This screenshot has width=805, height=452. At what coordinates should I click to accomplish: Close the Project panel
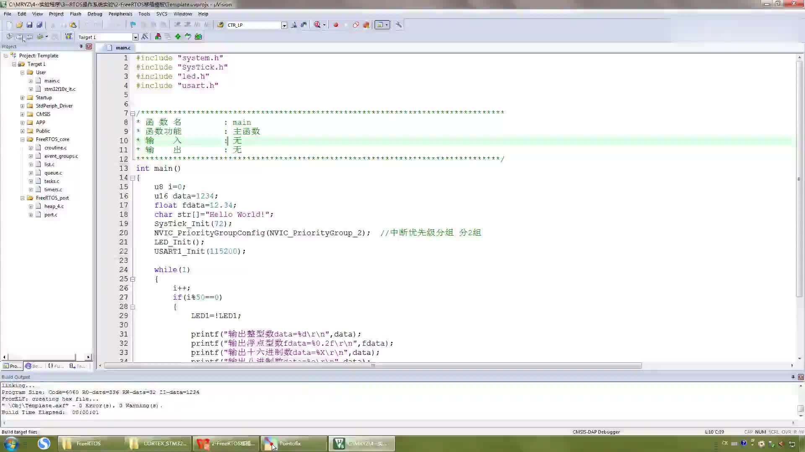(x=89, y=46)
